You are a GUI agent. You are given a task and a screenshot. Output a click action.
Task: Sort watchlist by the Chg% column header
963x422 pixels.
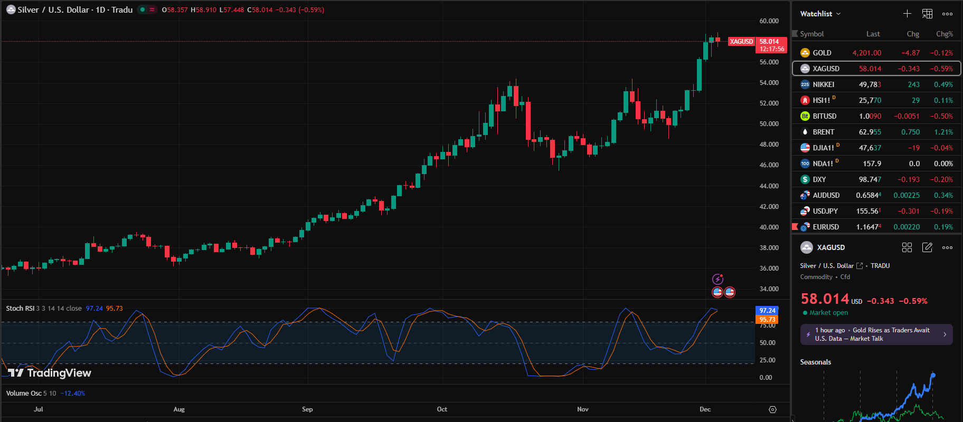point(944,34)
